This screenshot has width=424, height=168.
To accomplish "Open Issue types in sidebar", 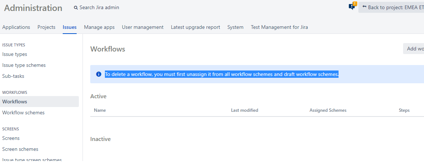I will [x=15, y=54].
